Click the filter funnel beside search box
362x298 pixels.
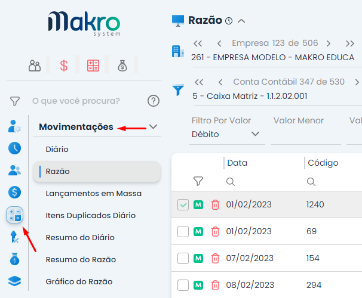pyautogui.click(x=15, y=101)
